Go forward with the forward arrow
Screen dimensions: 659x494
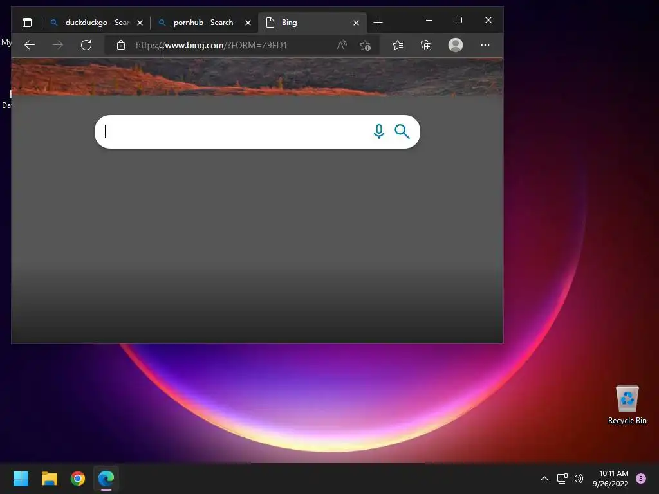[x=58, y=45]
